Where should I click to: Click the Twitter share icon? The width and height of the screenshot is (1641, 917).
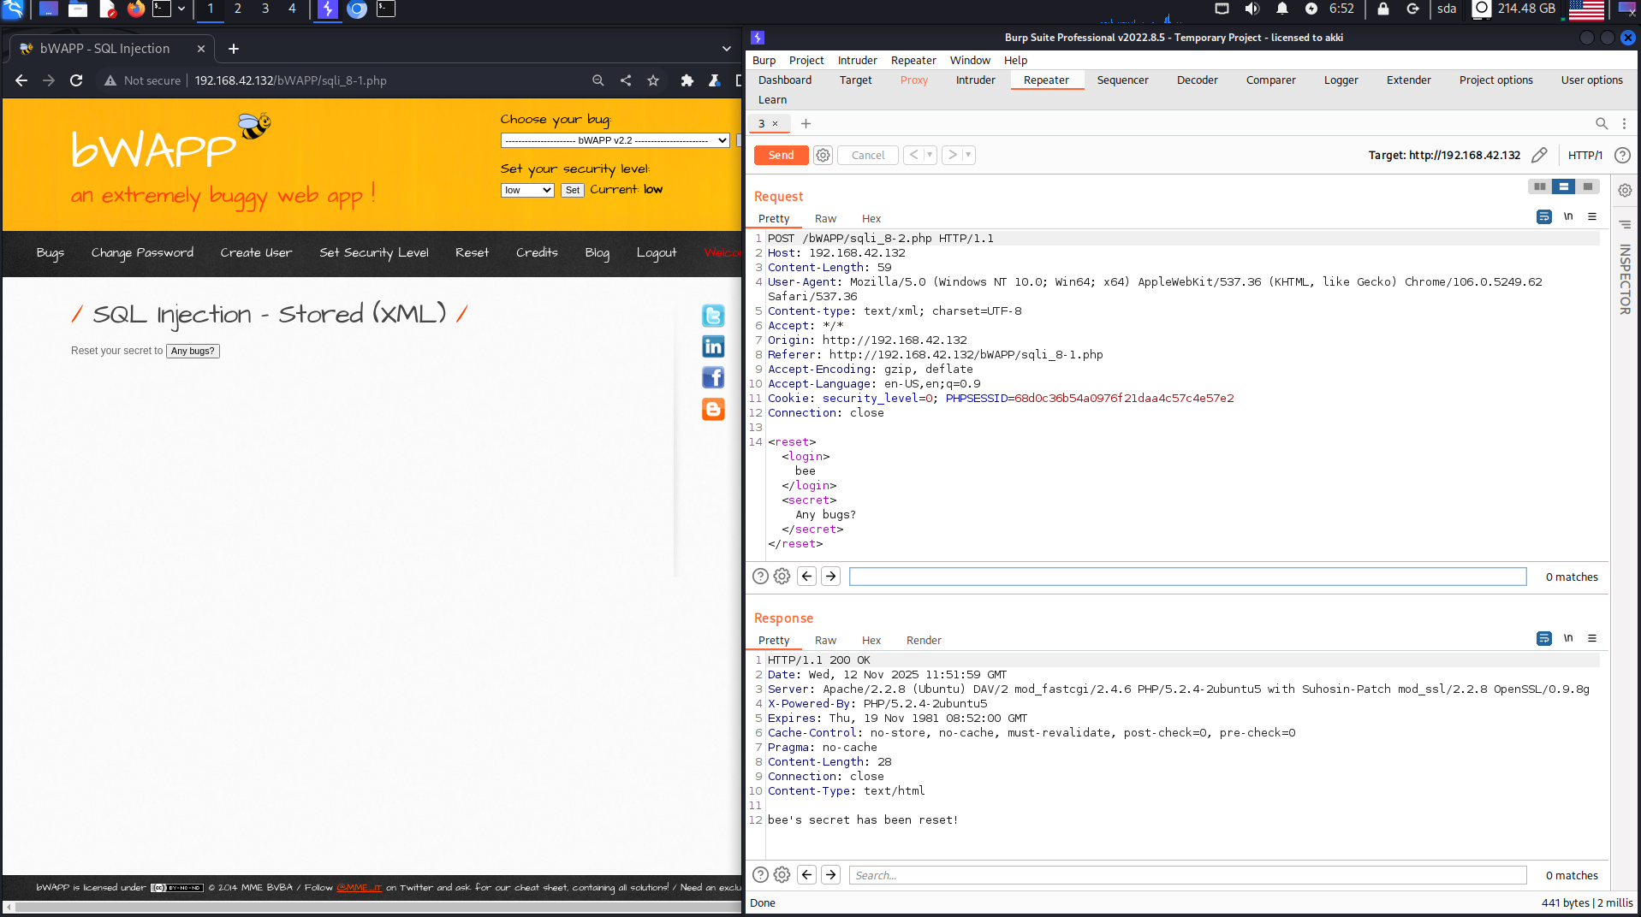(x=712, y=316)
